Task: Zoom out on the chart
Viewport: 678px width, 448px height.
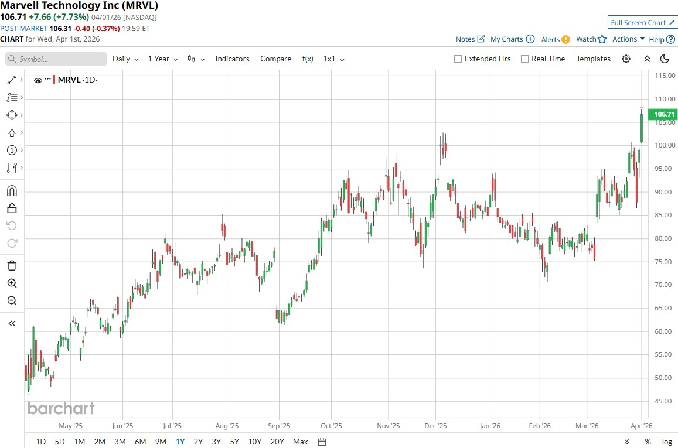Action: [12, 300]
